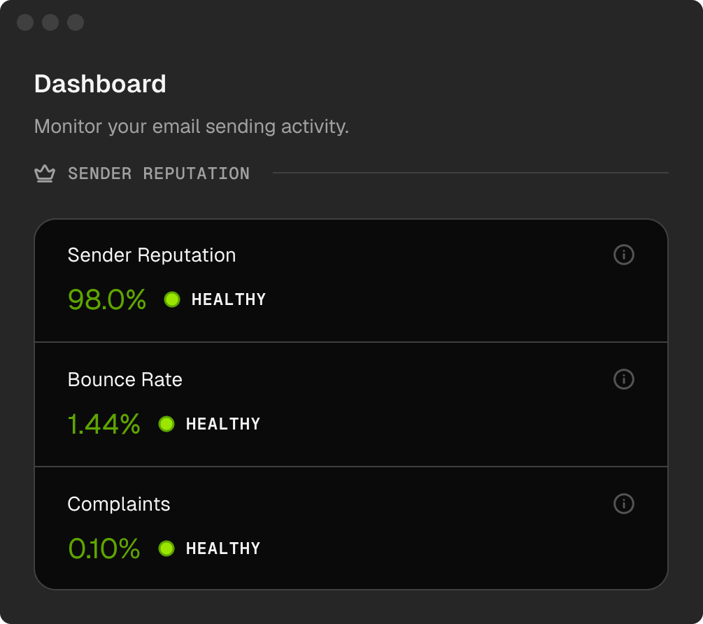Click the Sender Reputation card title
This screenshot has height=624, width=703.
(x=152, y=255)
